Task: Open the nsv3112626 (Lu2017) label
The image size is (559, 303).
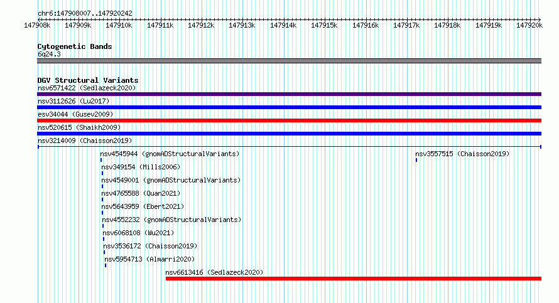Action: coord(73,101)
